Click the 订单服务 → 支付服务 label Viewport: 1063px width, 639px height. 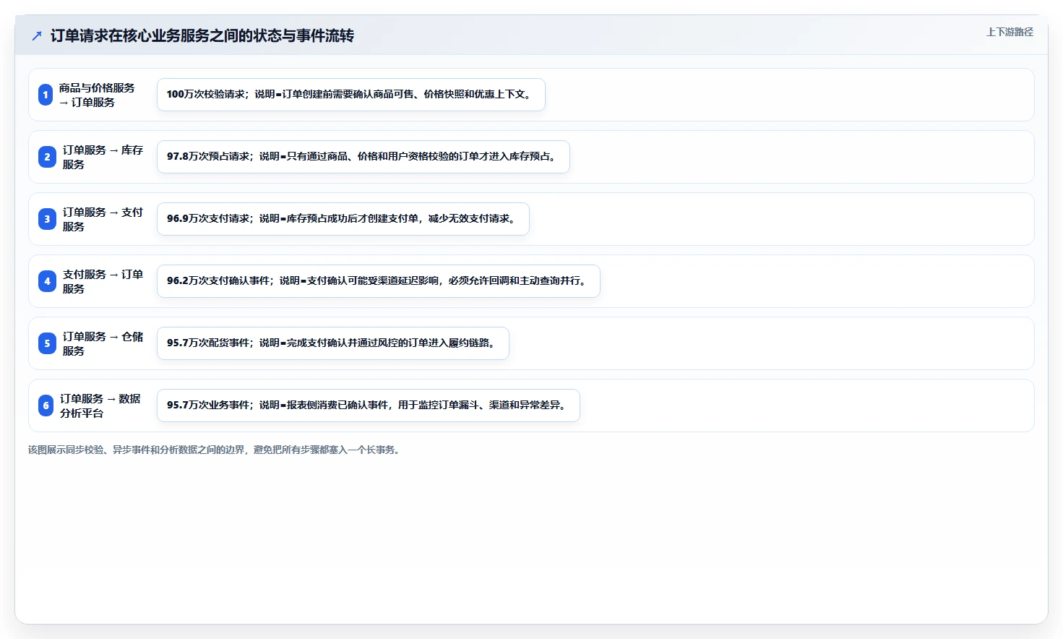tap(103, 219)
